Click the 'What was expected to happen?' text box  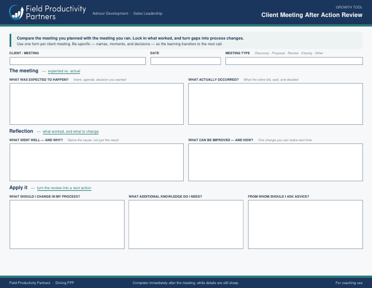pyautogui.click(x=96, y=104)
